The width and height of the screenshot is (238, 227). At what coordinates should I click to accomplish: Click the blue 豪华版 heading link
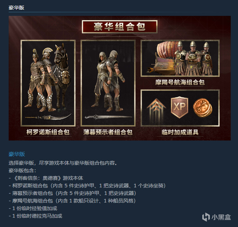click(x=17, y=154)
